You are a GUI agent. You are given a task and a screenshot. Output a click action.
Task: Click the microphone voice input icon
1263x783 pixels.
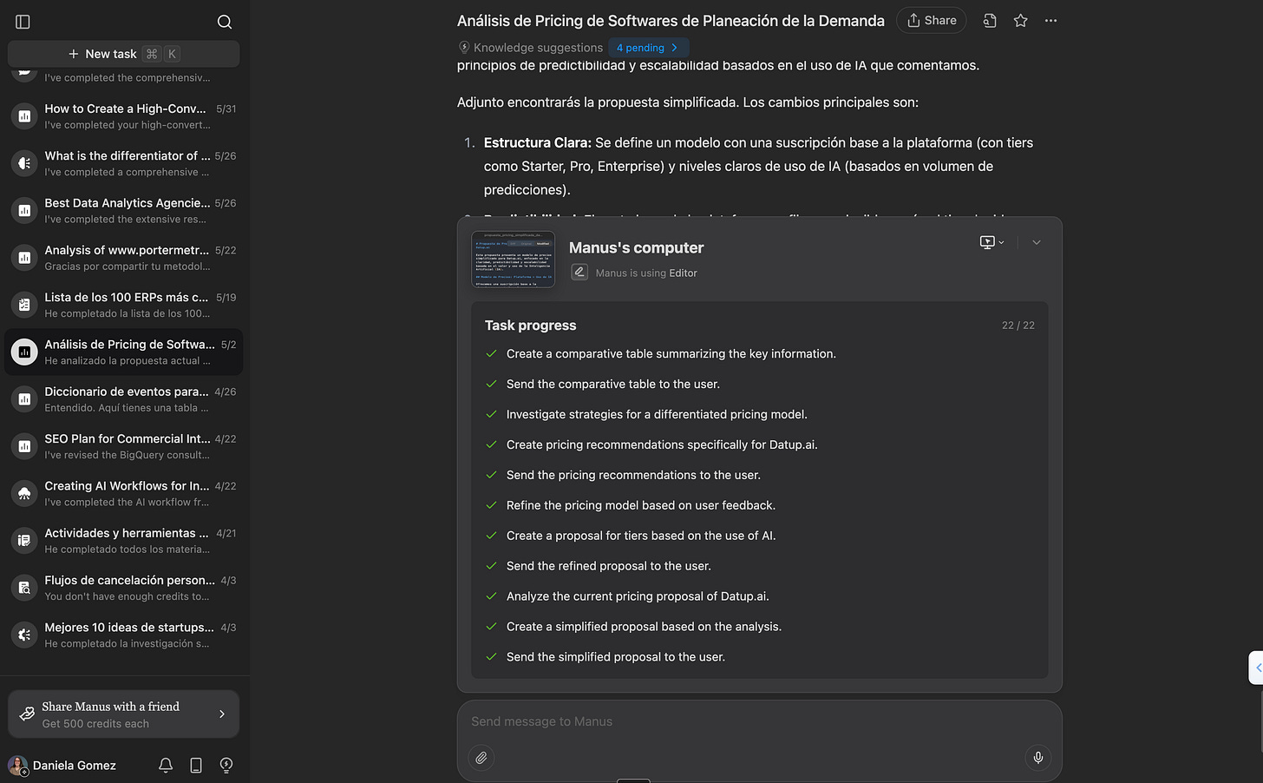(x=1038, y=758)
